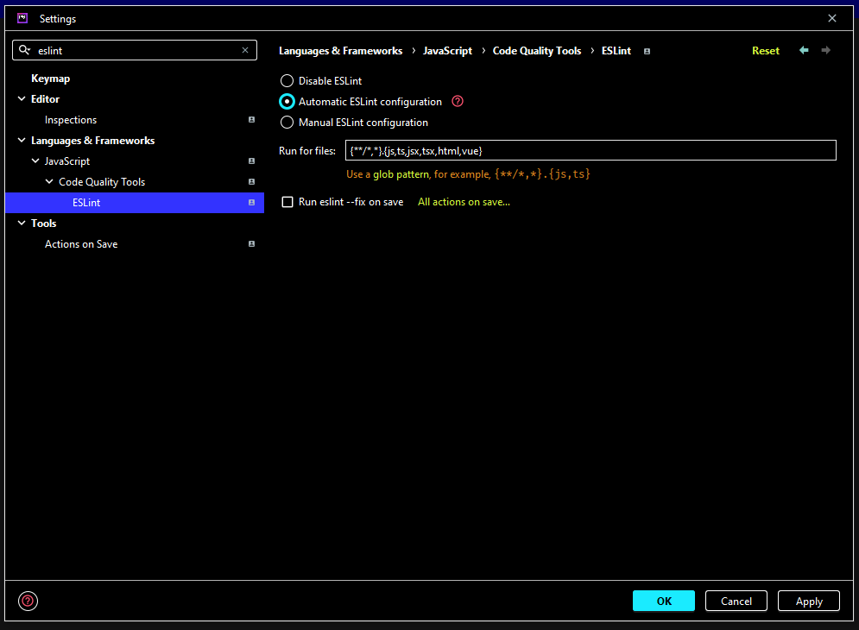Clear the eslint search text
859x630 pixels.
click(x=245, y=50)
